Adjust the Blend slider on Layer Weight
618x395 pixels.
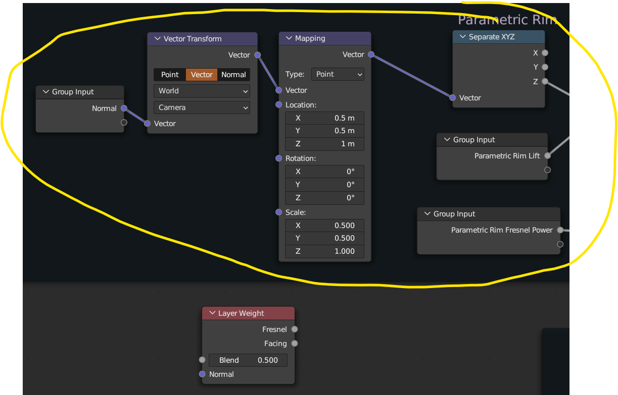(x=248, y=360)
